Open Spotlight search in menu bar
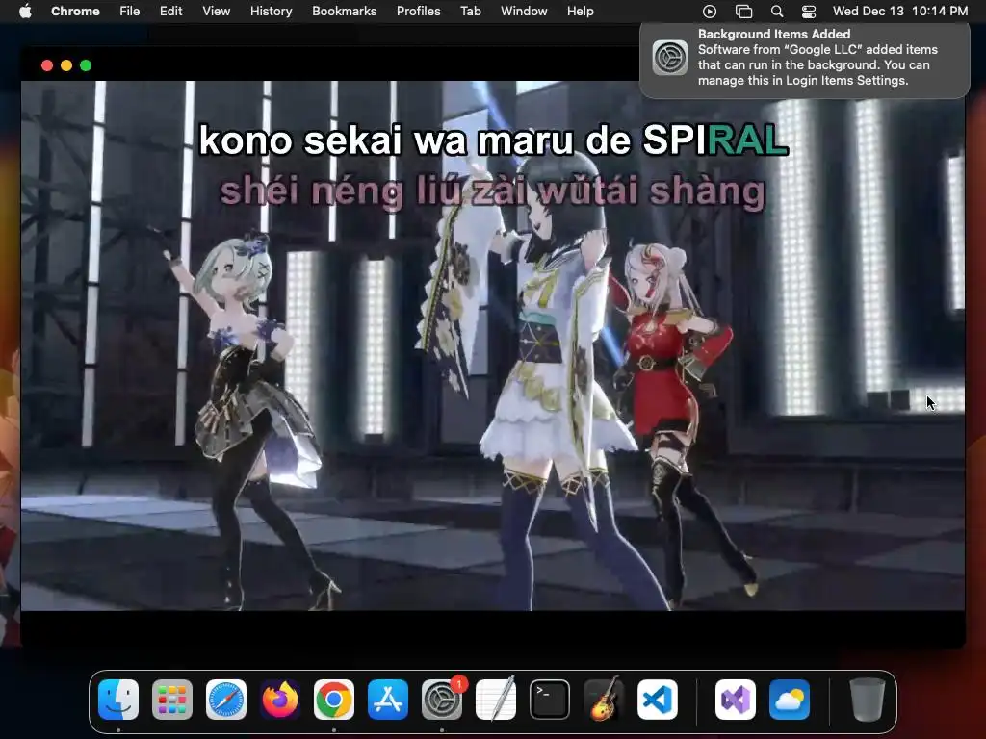This screenshot has width=986, height=739. (x=777, y=12)
